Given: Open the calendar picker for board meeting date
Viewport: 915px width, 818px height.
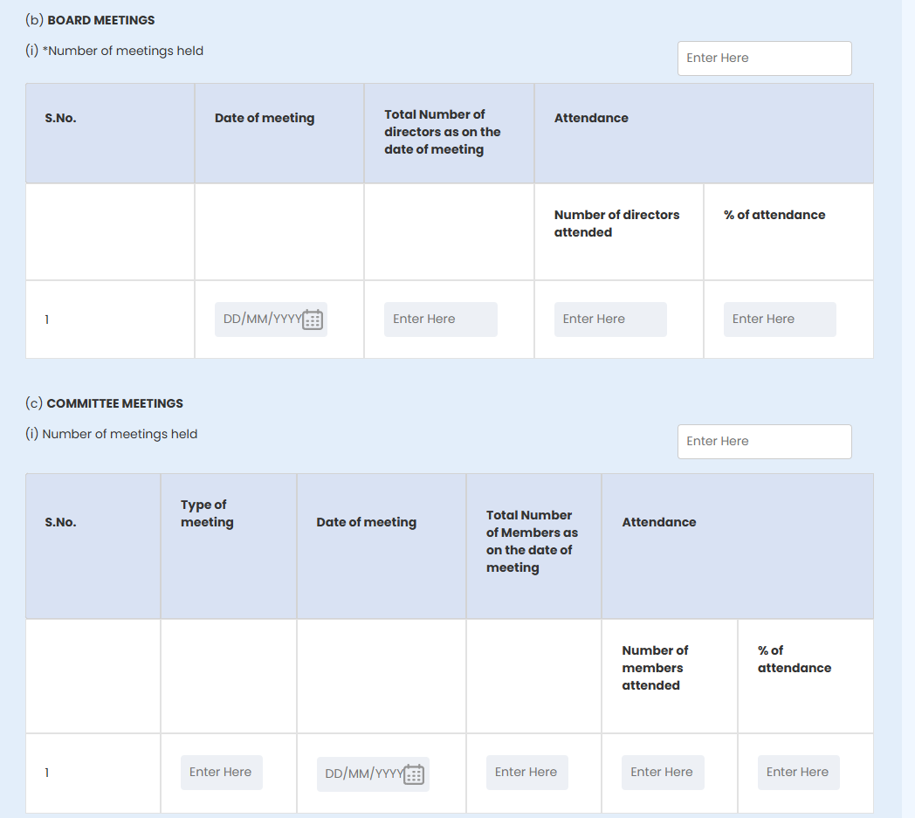Looking at the screenshot, I should 313,320.
